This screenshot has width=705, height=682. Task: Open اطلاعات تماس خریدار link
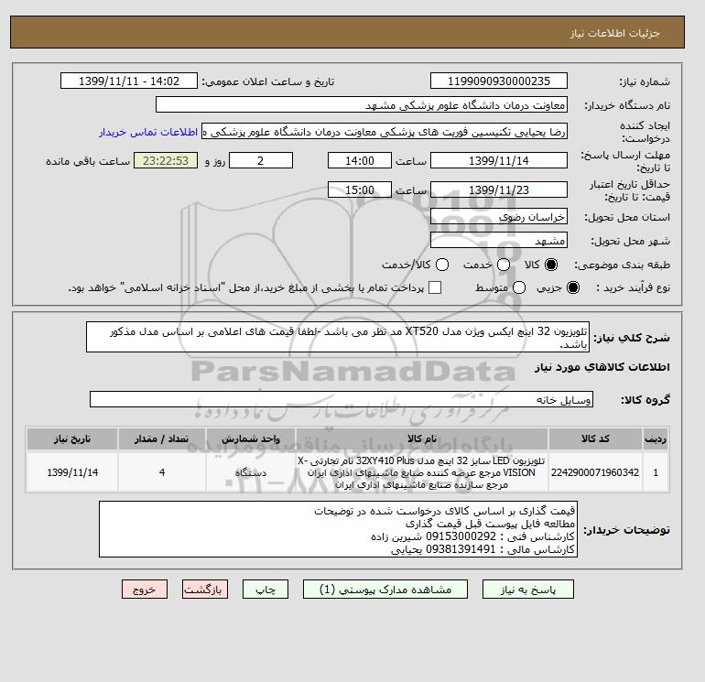(x=148, y=132)
